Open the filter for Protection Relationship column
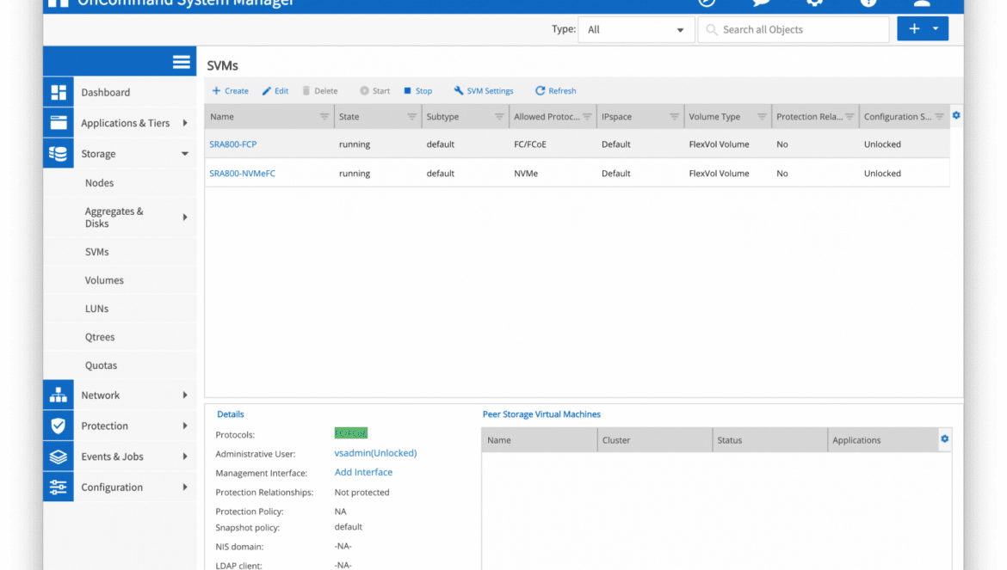 [x=849, y=117]
